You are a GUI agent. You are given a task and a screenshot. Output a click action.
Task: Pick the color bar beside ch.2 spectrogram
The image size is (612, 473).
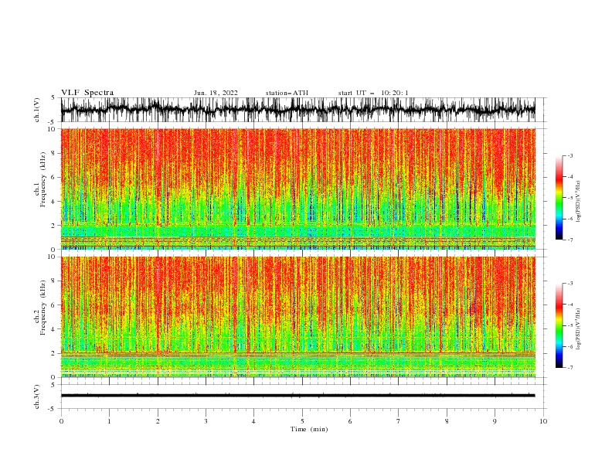click(x=559, y=325)
